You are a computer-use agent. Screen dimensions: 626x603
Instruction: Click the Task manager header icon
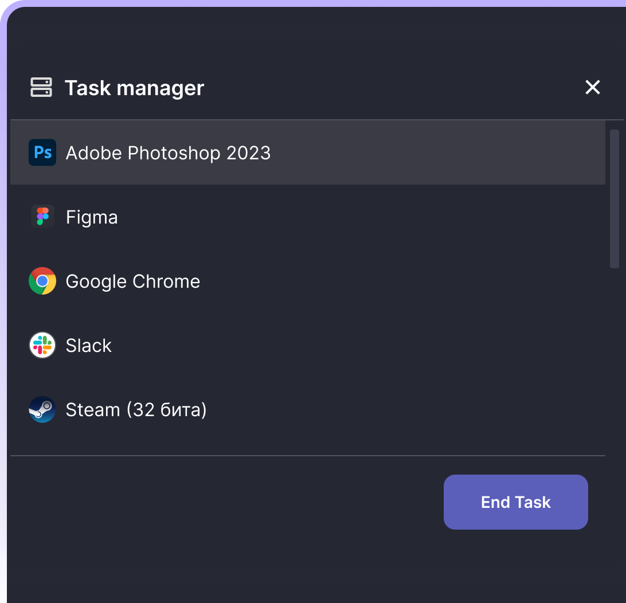click(x=41, y=88)
